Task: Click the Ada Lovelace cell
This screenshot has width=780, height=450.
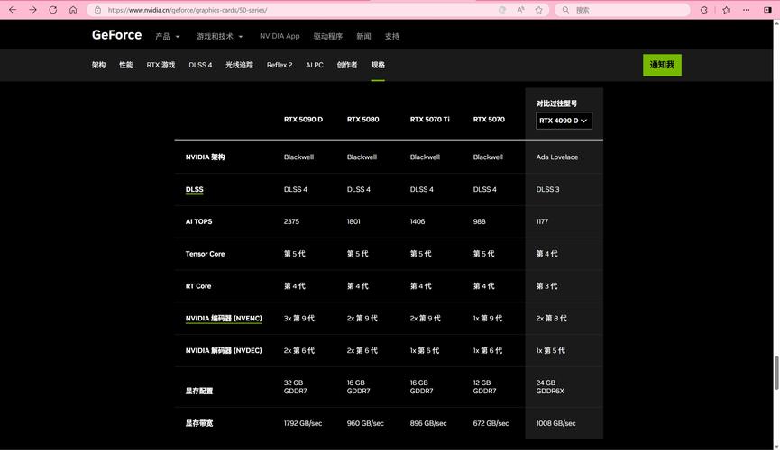Action: (557, 157)
